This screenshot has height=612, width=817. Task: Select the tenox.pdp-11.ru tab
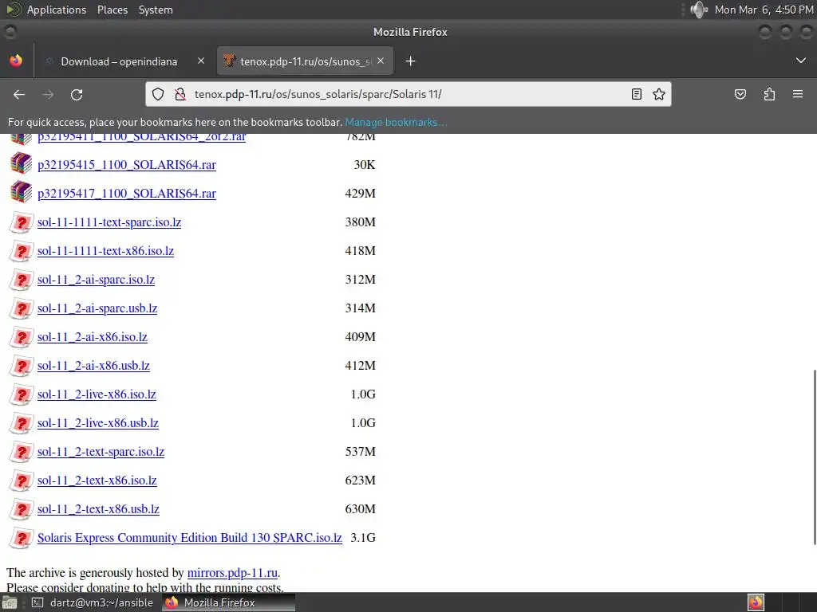coord(305,61)
